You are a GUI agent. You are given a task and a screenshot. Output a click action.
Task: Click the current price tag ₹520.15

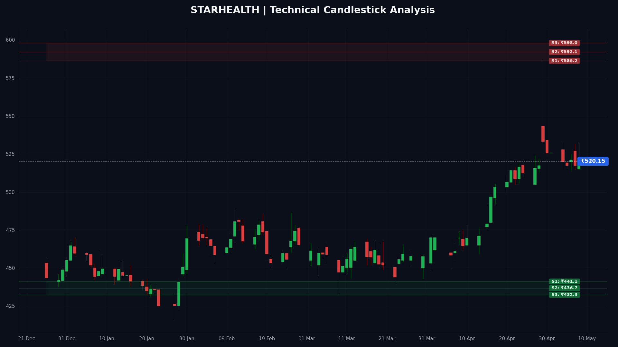593,161
